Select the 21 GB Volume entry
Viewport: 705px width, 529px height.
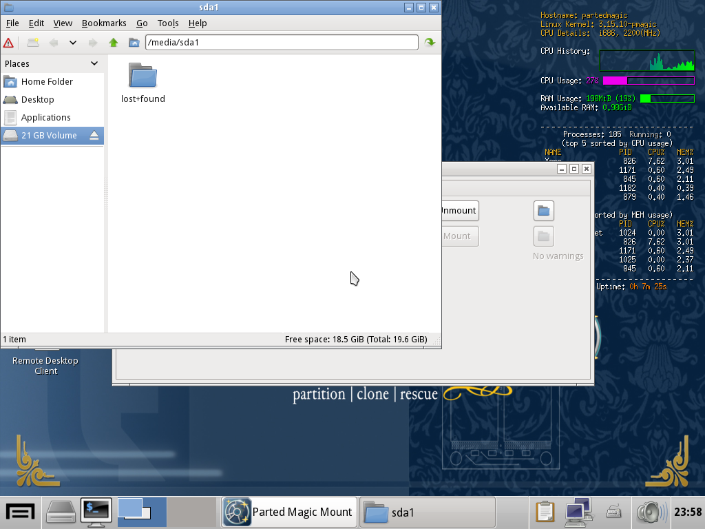(52, 136)
